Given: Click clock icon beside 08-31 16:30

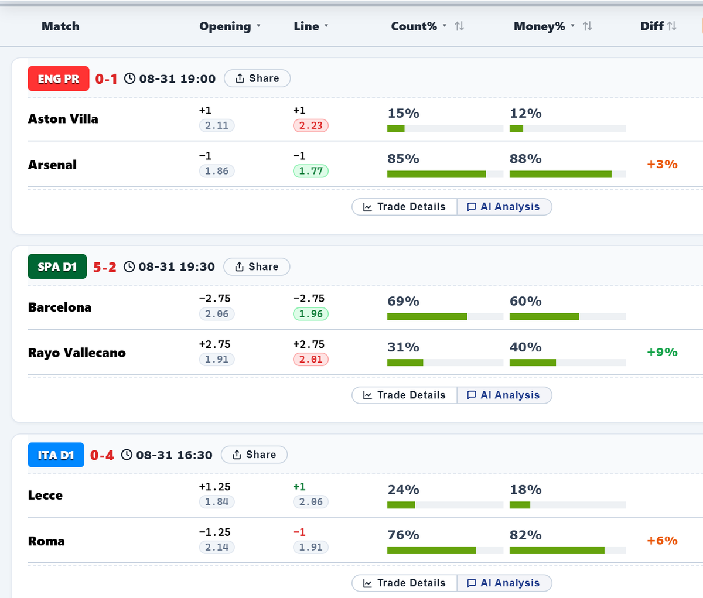Looking at the screenshot, I should coord(127,455).
